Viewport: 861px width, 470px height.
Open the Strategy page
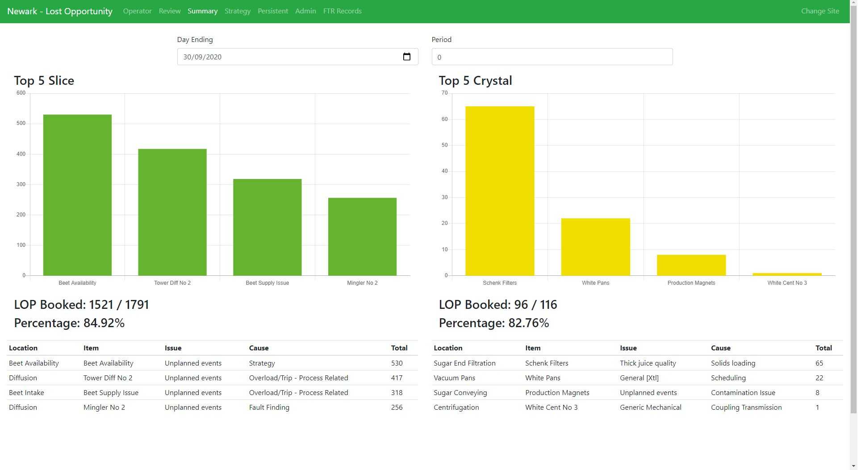pos(238,11)
